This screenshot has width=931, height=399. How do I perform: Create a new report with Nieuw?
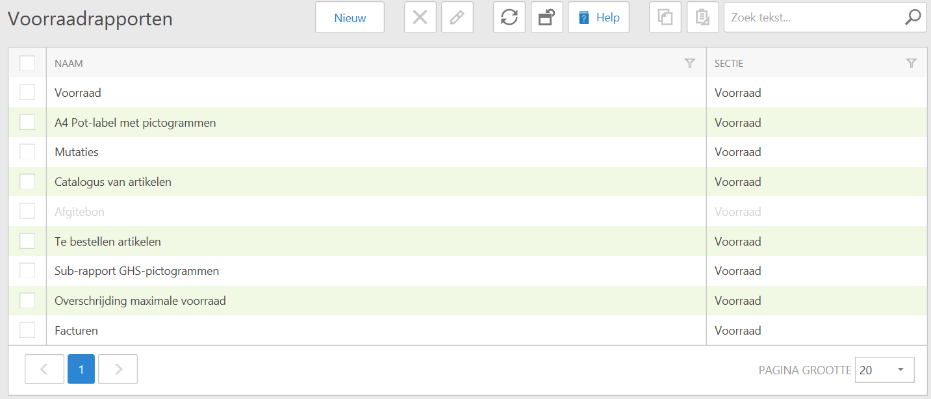tap(350, 18)
